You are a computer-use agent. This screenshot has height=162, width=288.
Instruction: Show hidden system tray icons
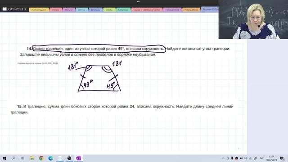(x=223, y=158)
